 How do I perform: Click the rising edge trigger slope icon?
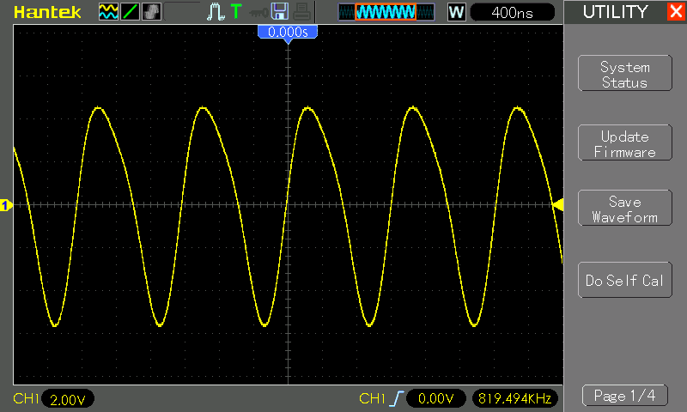tap(396, 398)
